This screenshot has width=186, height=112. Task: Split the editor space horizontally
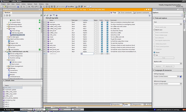pos(88,7)
